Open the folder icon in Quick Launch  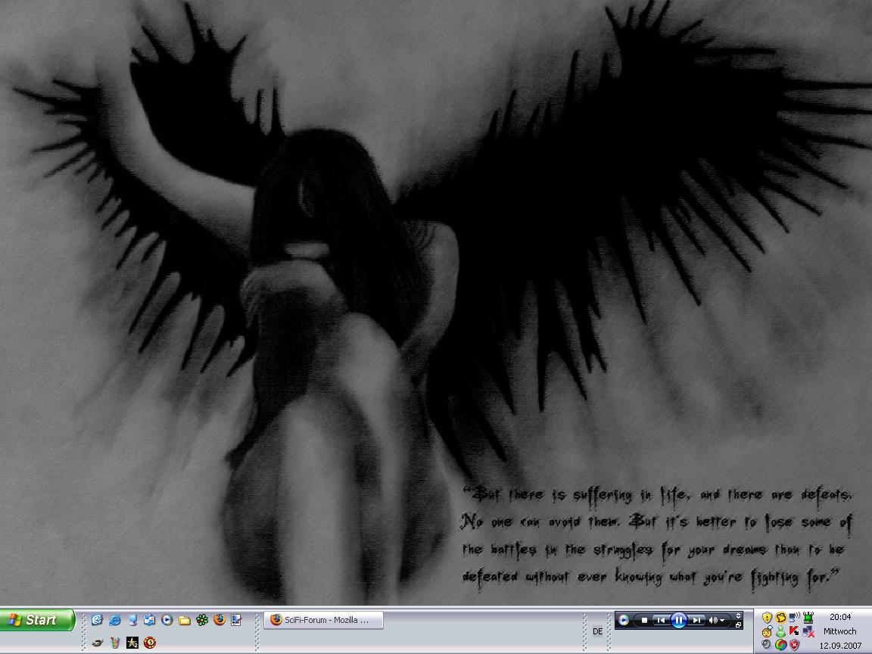click(x=185, y=620)
